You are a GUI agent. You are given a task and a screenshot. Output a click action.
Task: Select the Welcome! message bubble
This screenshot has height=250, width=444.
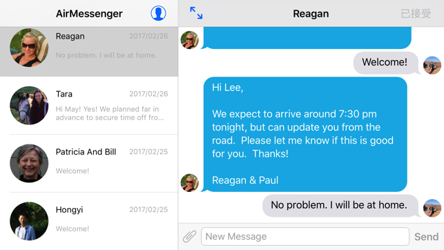coord(386,63)
